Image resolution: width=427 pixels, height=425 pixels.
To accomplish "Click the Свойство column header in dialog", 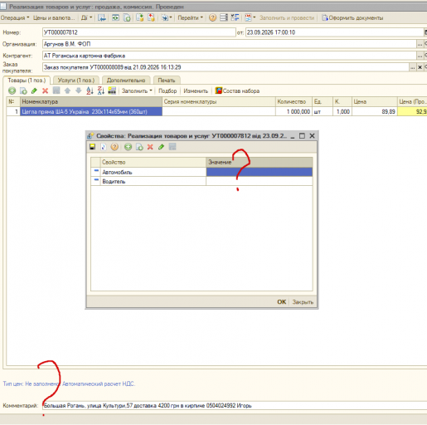I will pos(153,162).
